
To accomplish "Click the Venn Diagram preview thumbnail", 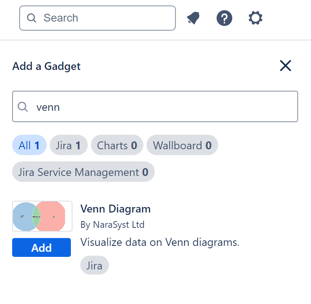I will (42, 216).
